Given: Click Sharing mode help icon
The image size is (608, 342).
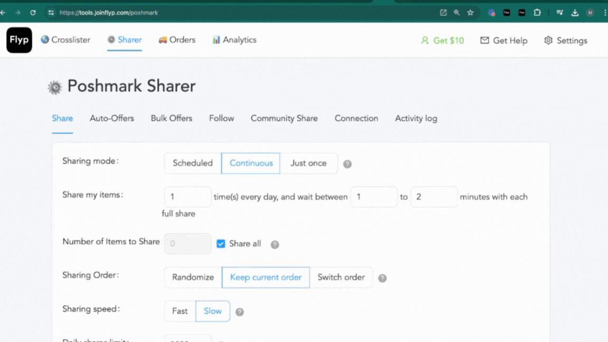Looking at the screenshot, I should pyautogui.click(x=347, y=164).
